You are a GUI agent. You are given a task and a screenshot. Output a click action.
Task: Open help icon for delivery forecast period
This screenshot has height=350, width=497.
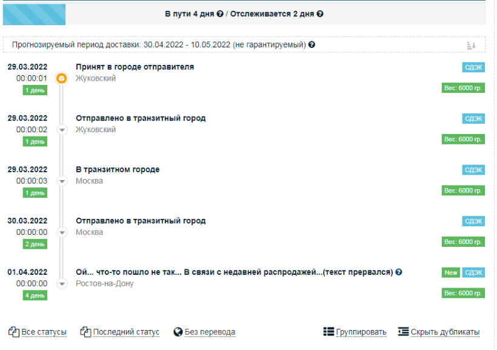coord(312,45)
